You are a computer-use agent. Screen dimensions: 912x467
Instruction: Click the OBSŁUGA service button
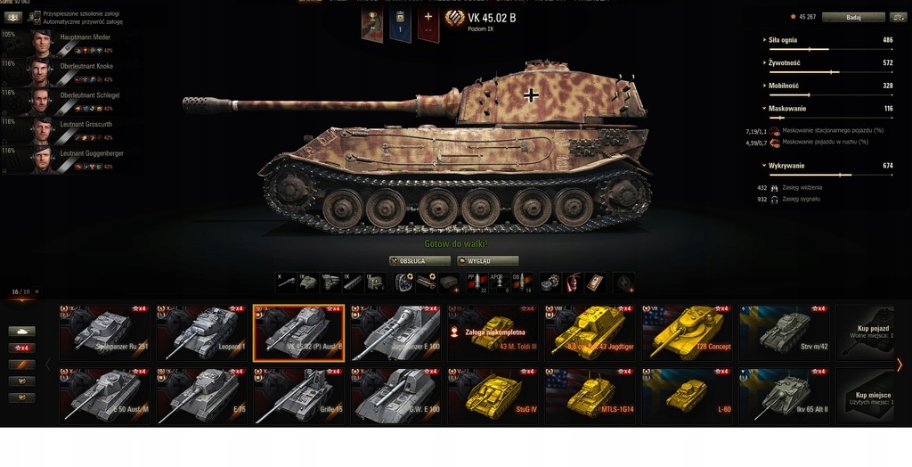coord(420,261)
